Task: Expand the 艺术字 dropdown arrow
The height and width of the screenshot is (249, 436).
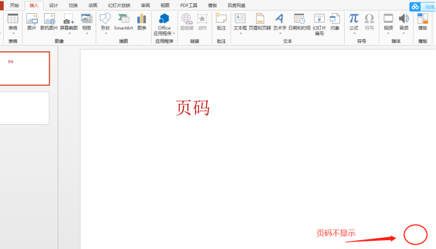Action: pos(280,33)
